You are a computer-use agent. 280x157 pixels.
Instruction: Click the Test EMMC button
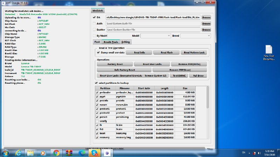pyautogui.click(x=179, y=76)
